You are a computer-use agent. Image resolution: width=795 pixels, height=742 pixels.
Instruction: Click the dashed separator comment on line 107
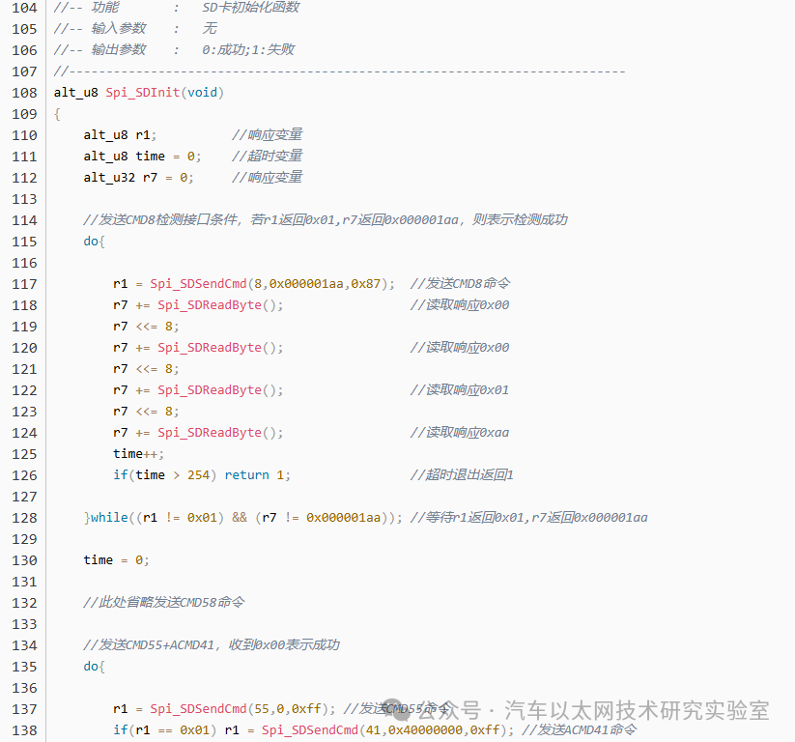point(340,71)
